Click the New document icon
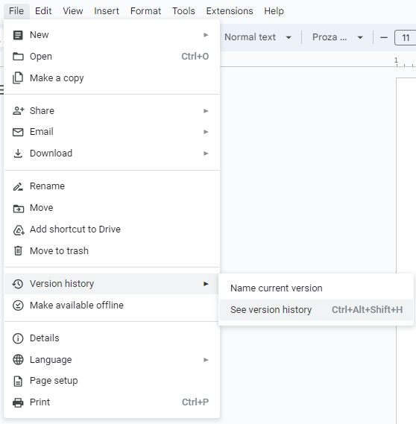416x424 pixels. (18, 35)
